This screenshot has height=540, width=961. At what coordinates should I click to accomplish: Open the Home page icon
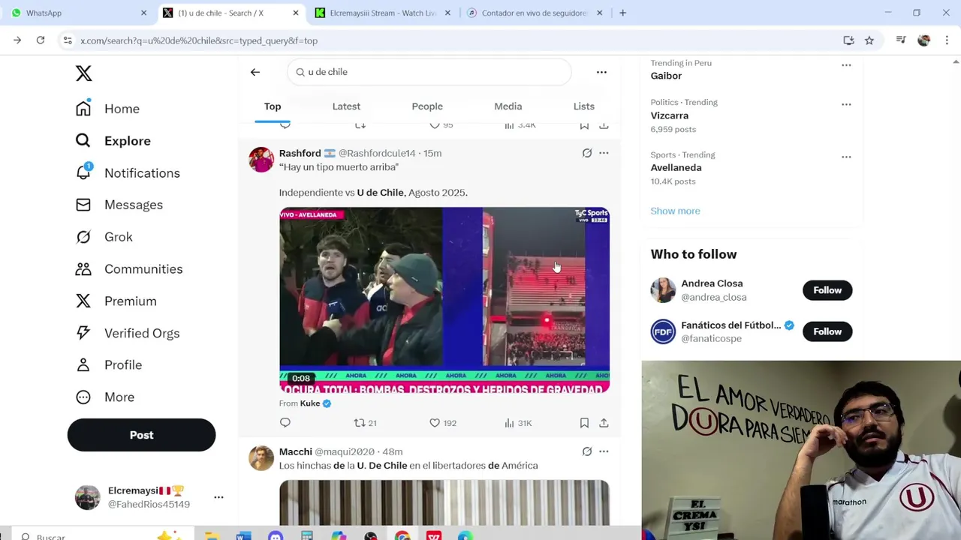coord(83,109)
